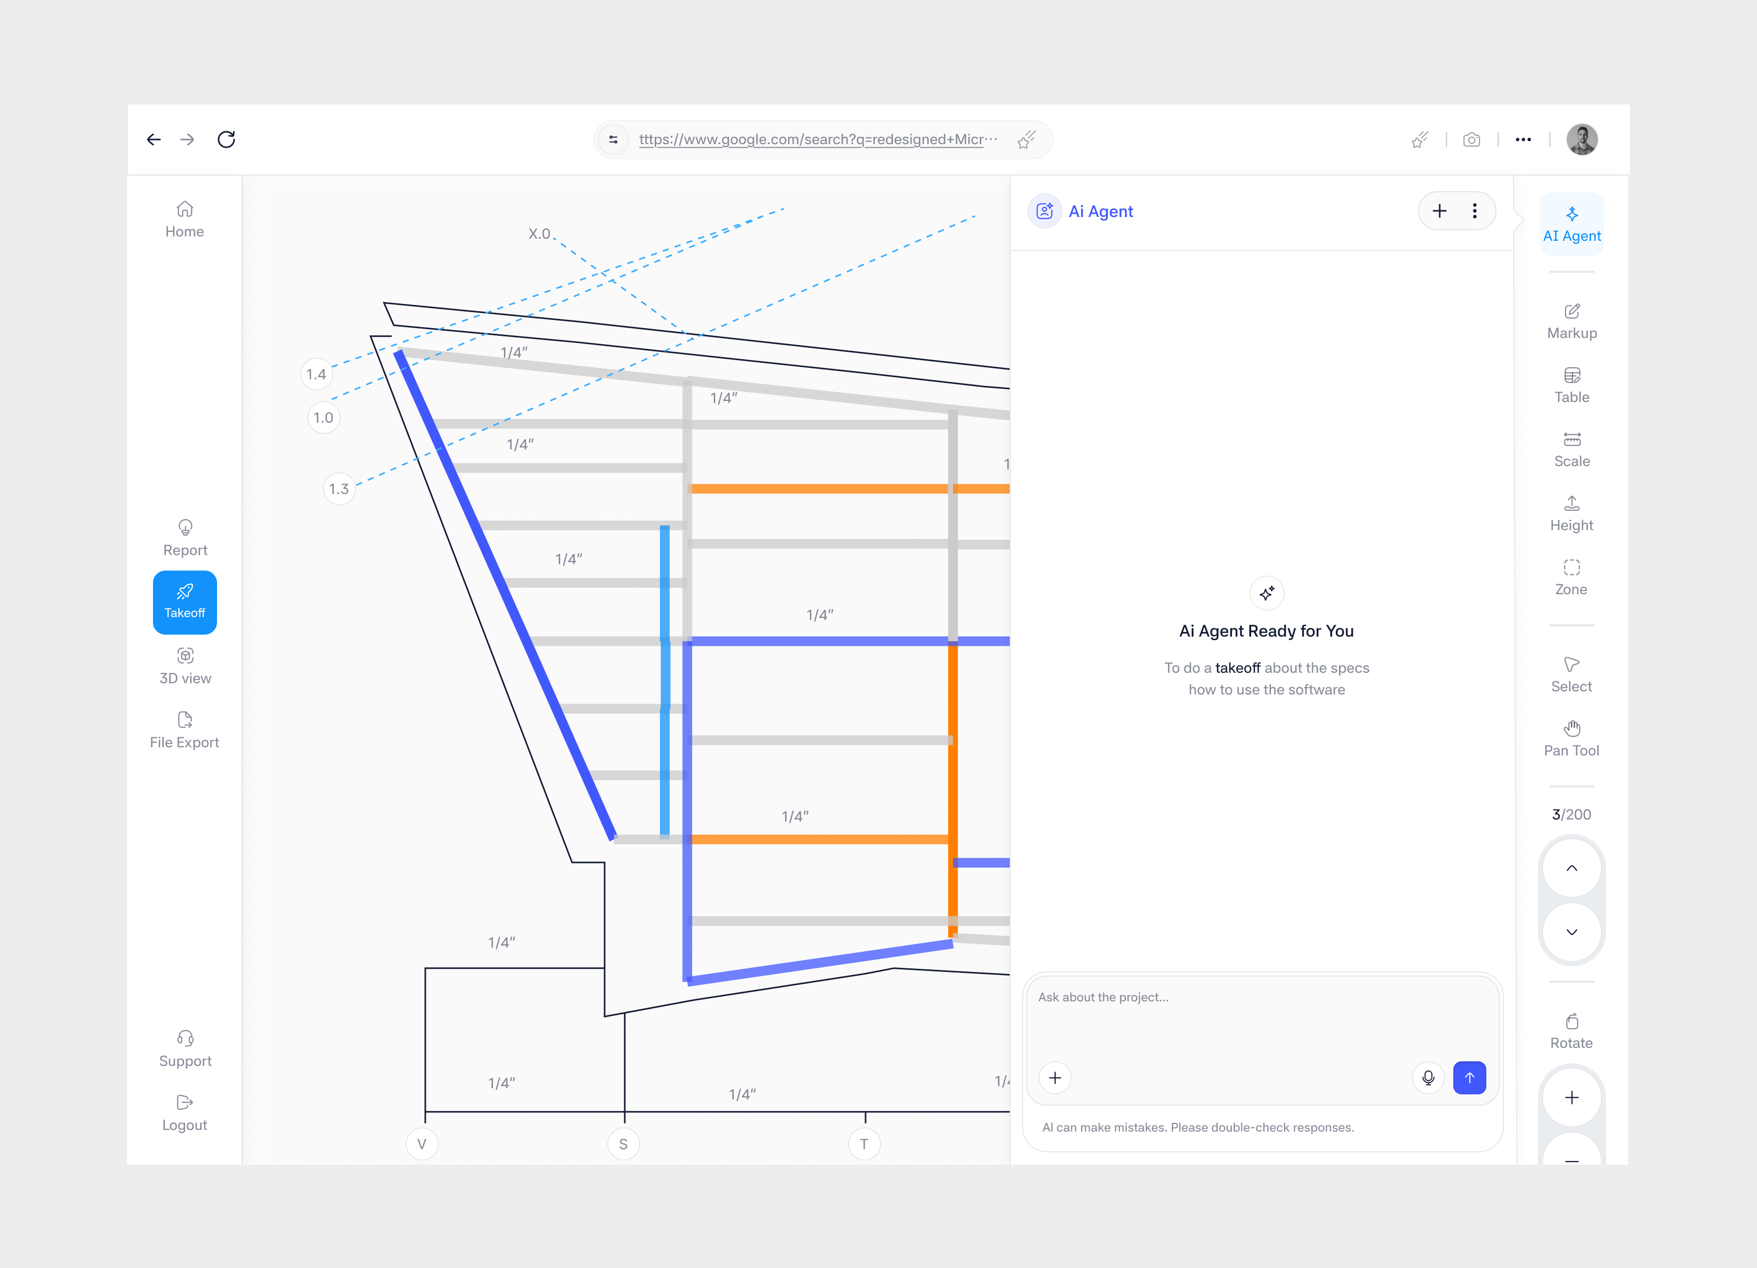Rotate the drawing with Rotate tool
Screen dimensions: 1757x1268
[x=1571, y=1032]
